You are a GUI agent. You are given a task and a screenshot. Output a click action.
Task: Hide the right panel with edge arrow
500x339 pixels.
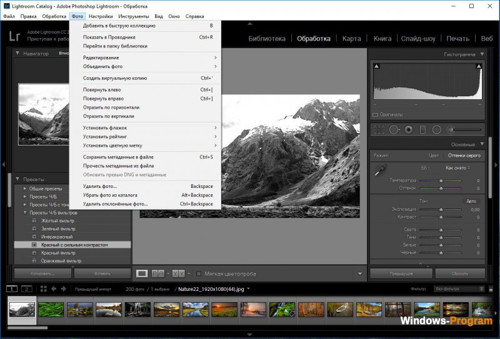pos(496,165)
